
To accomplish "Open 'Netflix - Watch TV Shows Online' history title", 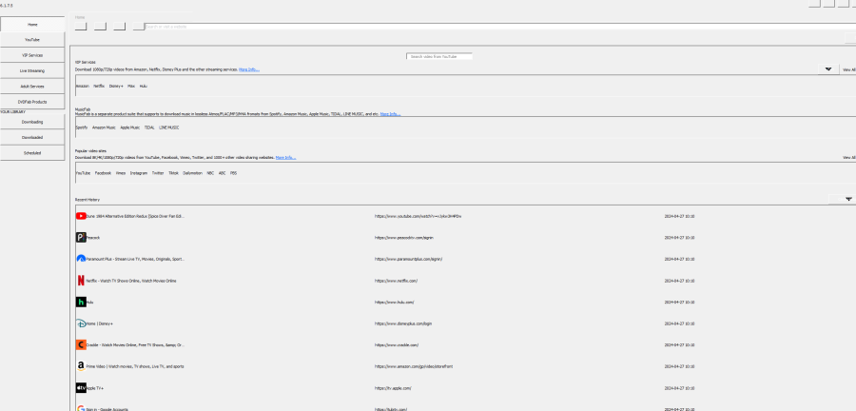I will click(x=131, y=281).
